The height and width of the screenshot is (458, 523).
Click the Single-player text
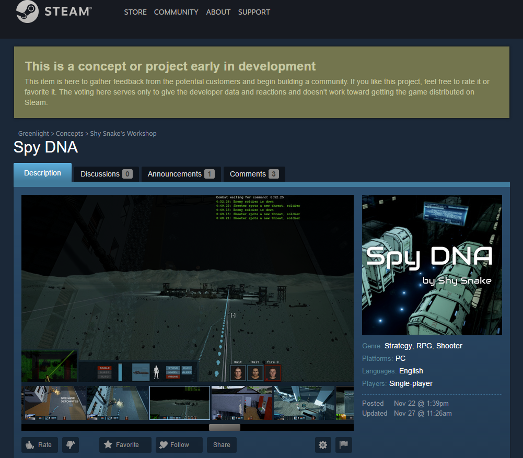point(411,383)
